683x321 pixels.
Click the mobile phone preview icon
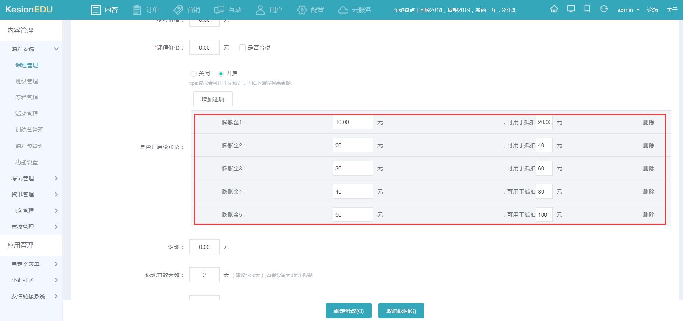587,9
